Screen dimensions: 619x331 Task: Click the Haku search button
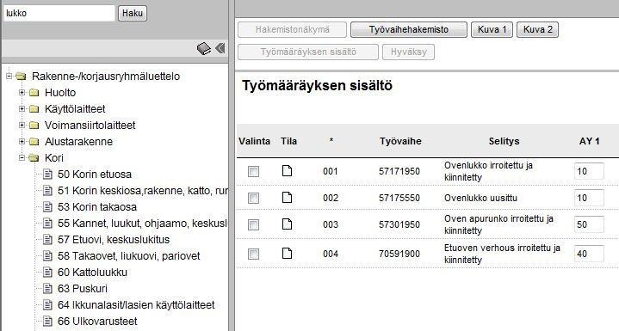(133, 13)
